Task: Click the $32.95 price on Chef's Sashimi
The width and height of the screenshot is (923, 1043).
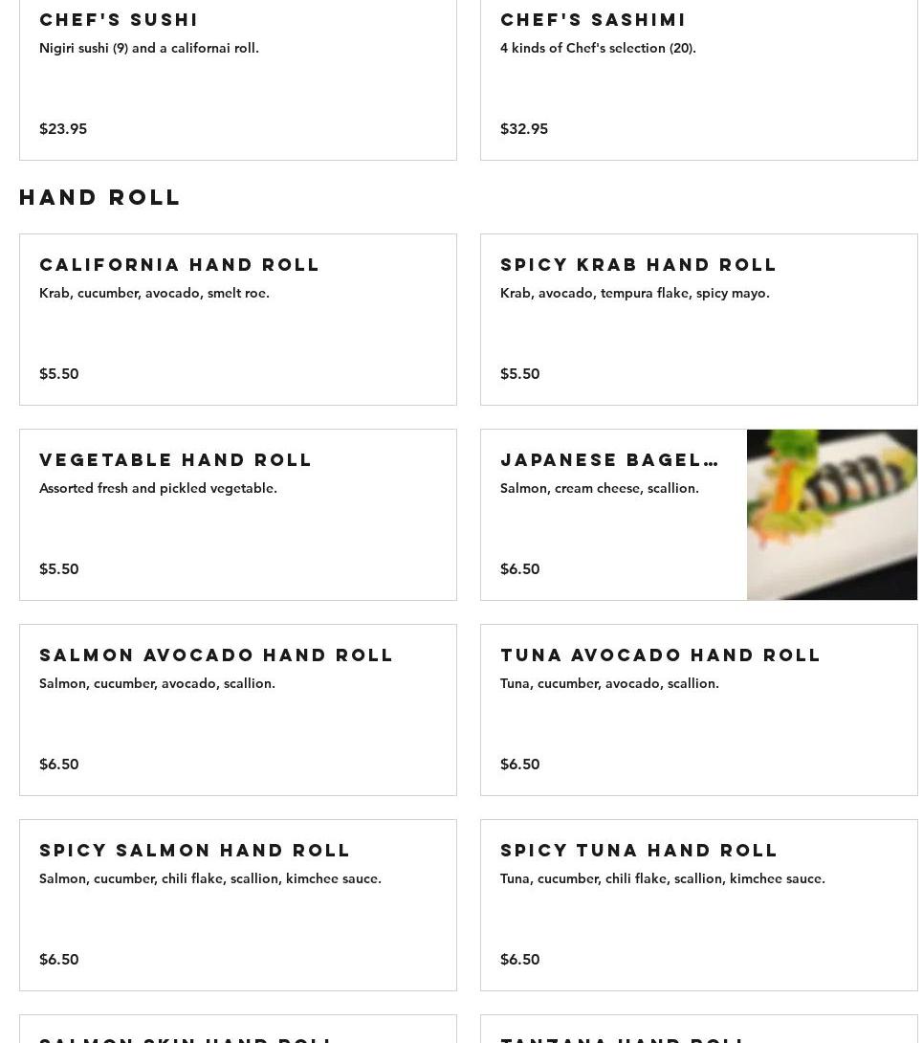Action: [x=524, y=129]
